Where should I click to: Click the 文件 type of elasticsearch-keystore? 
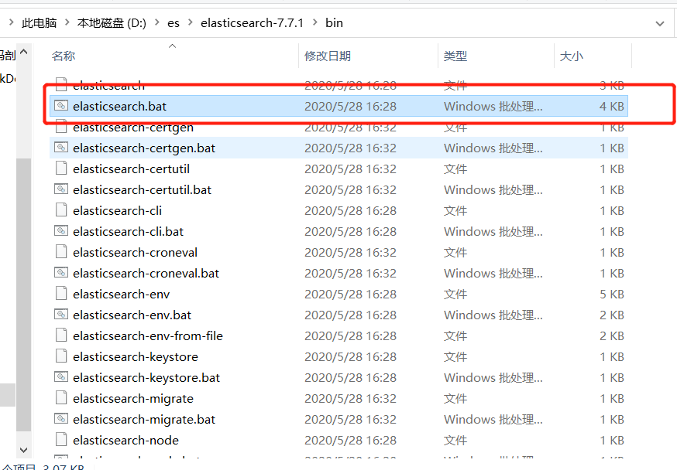point(455,357)
